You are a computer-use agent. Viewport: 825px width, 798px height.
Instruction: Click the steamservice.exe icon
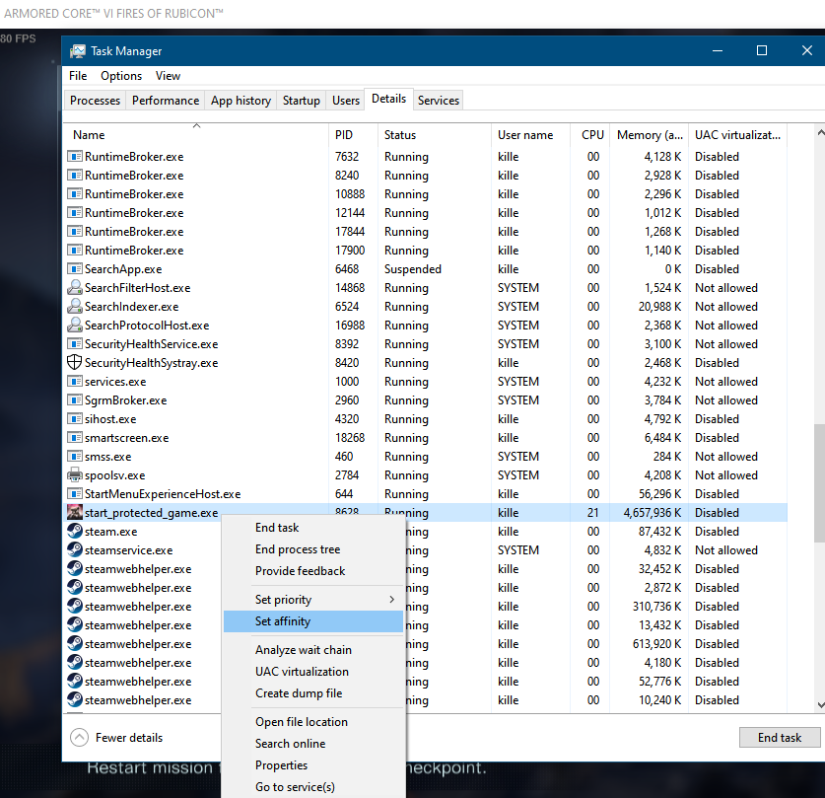pyautogui.click(x=75, y=550)
